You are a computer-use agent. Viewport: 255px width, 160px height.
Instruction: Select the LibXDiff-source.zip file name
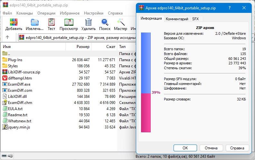pos(24,72)
